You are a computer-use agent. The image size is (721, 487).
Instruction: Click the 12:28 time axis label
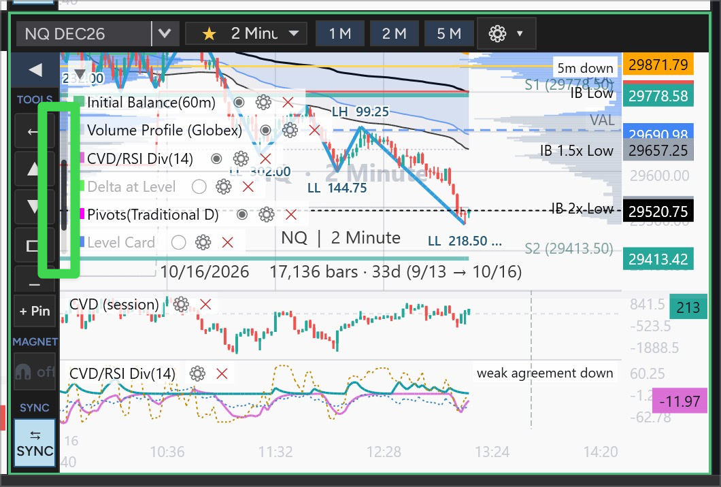click(384, 452)
